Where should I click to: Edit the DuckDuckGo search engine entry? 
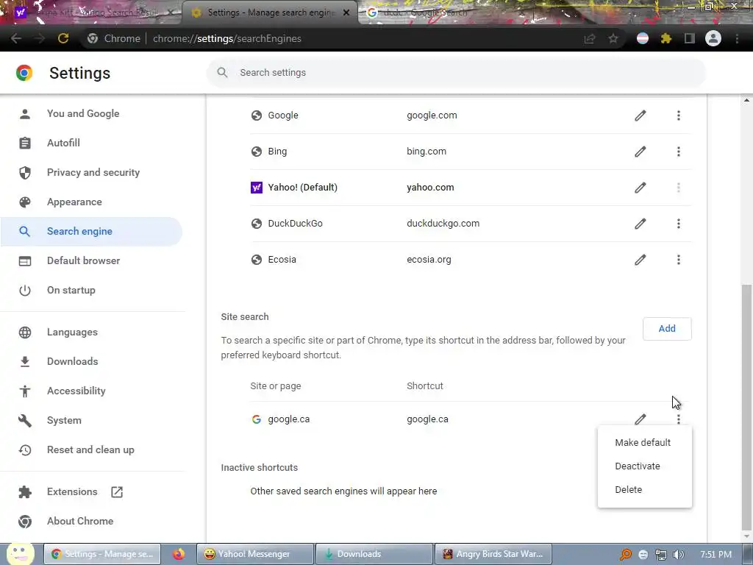point(640,224)
